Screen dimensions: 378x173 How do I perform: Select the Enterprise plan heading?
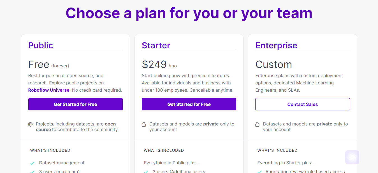click(276, 45)
